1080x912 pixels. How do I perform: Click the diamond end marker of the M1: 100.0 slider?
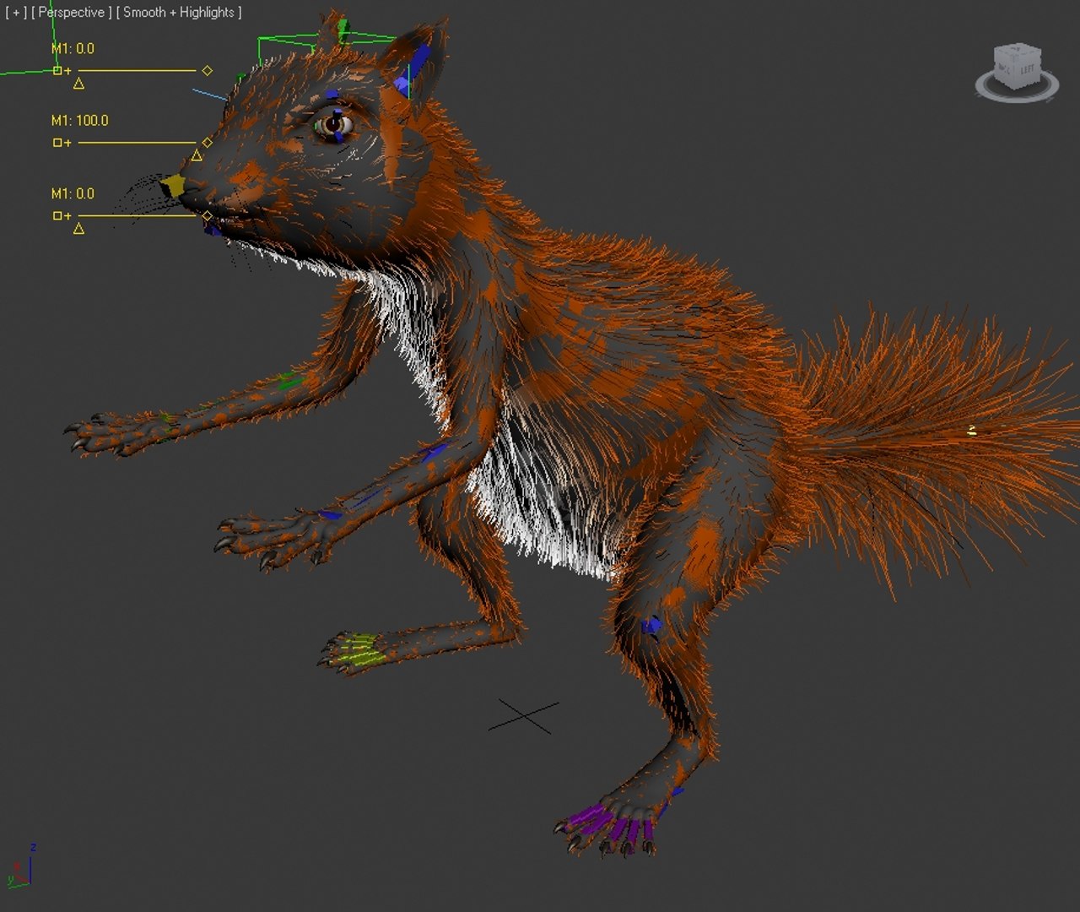[208, 143]
